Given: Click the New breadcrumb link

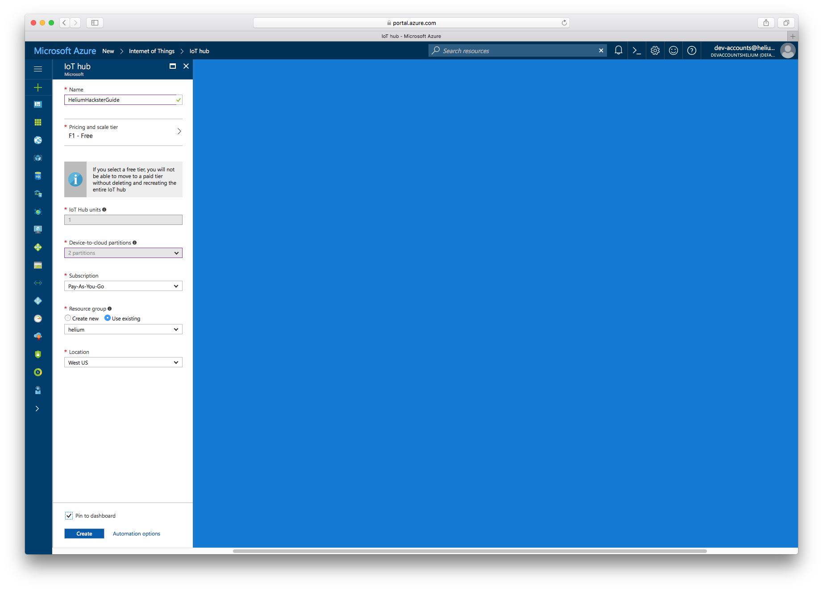Looking at the screenshot, I should click(x=108, y=51).
